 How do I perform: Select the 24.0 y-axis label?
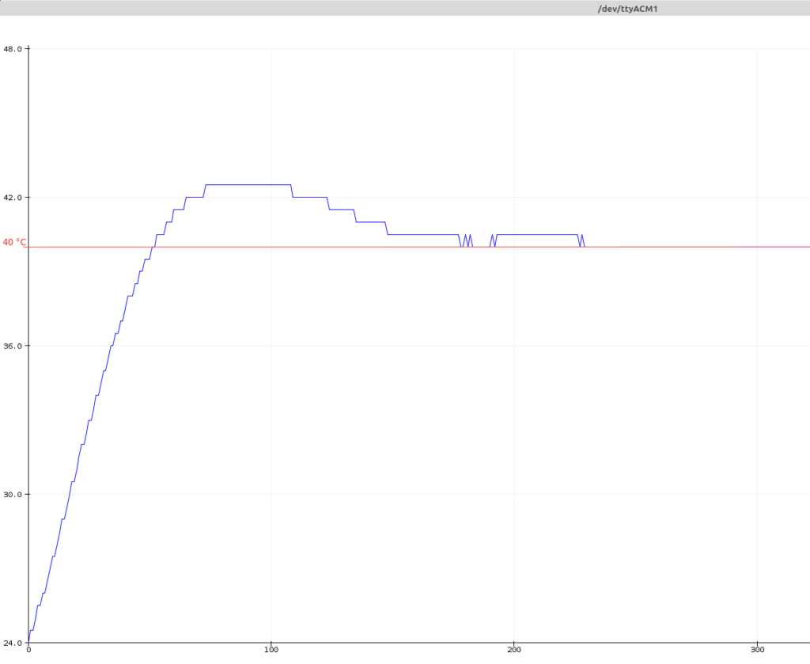pyautogui.click(x=13, y=643)
